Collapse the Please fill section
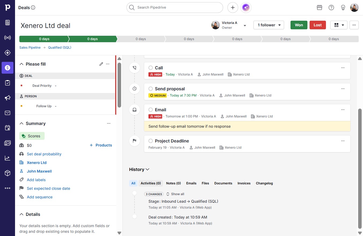Viewport: 363px width, 236px height. [22, 64]
